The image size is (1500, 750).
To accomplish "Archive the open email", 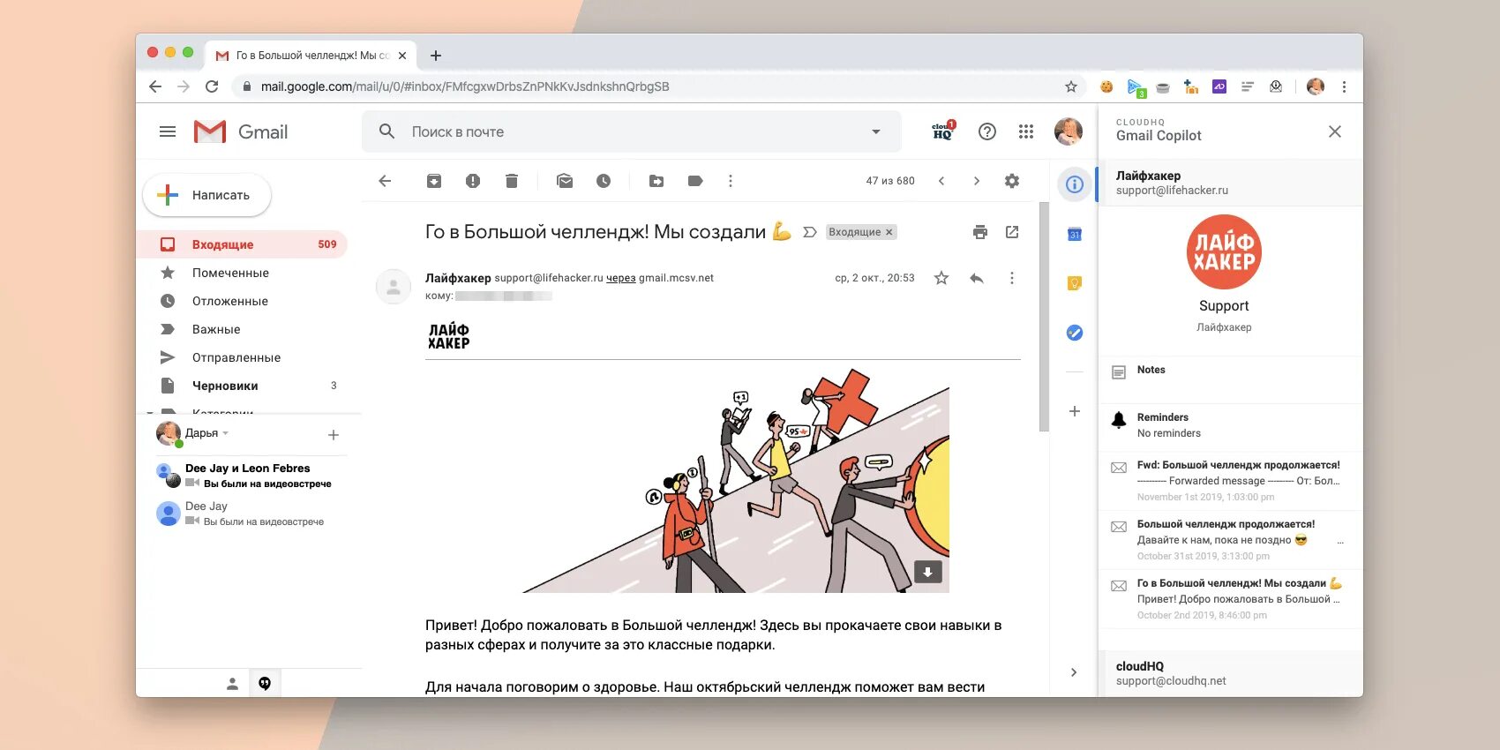I will (433, 181).
